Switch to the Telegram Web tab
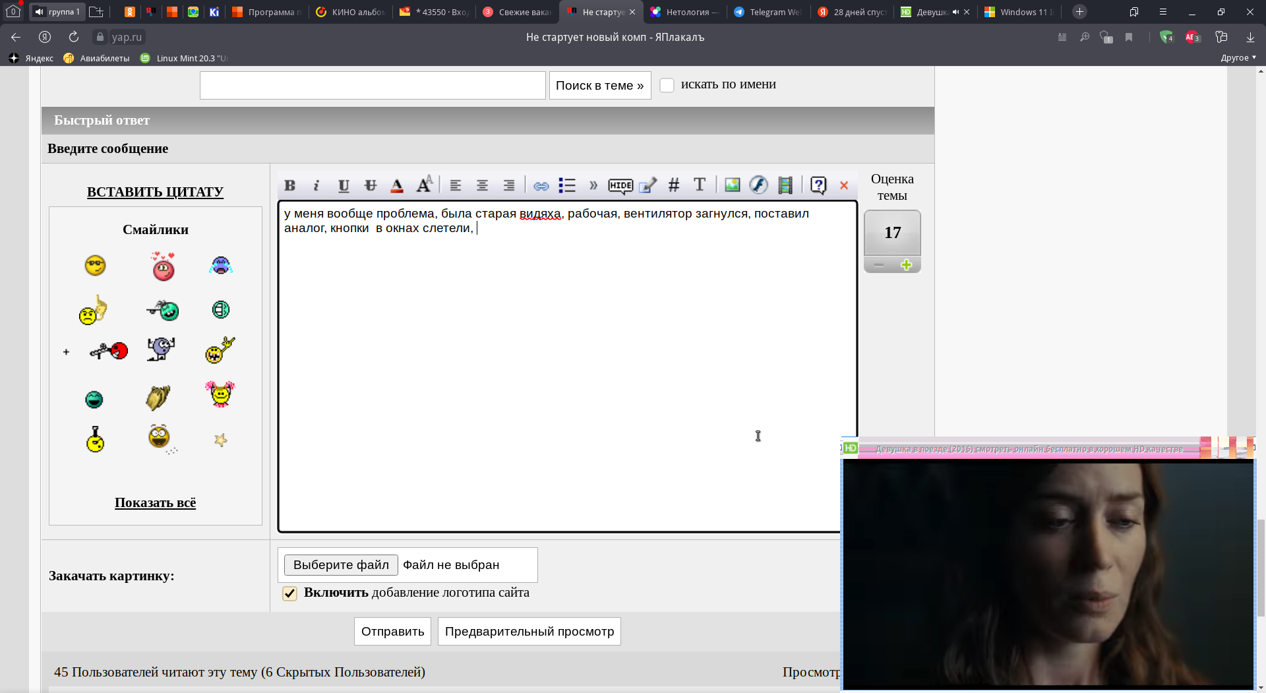 [x=768, y=12]
